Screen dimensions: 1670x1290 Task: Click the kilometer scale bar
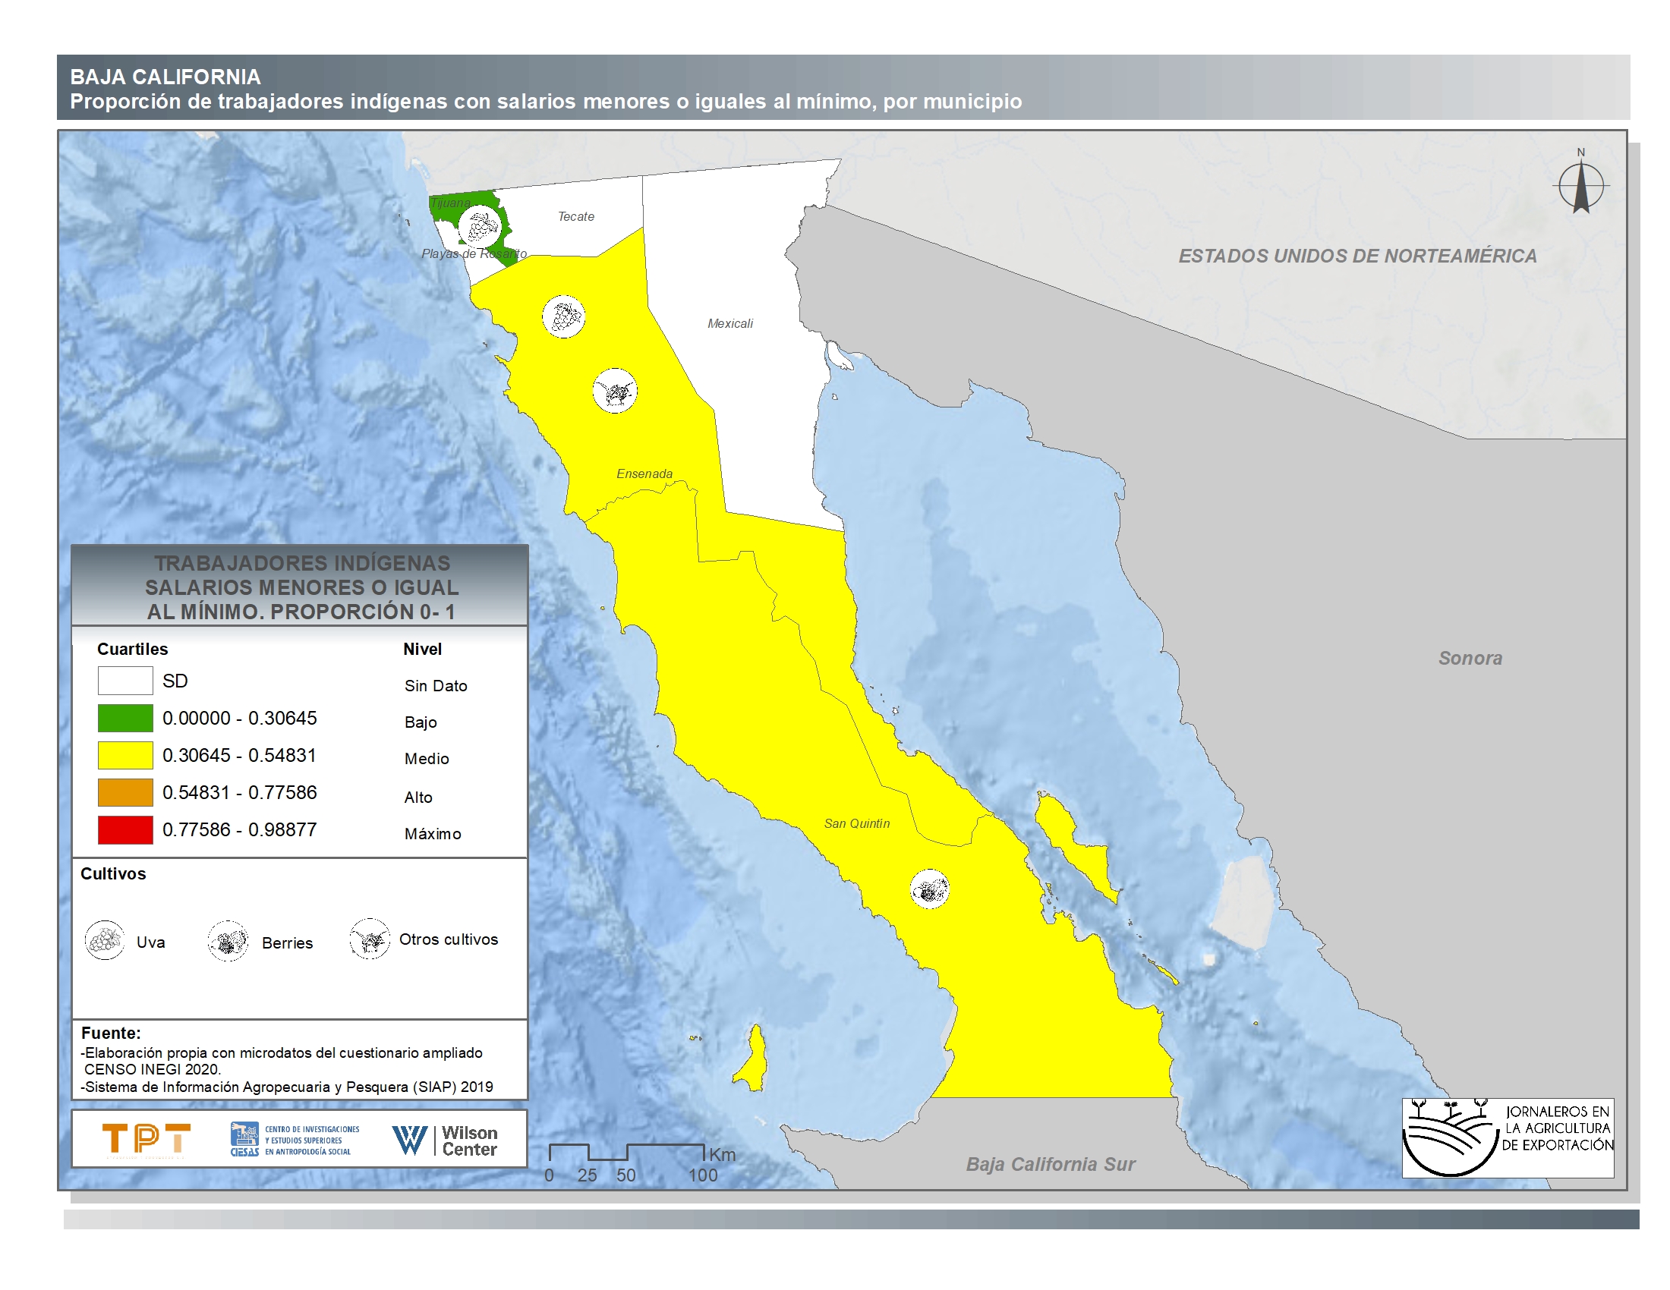pos(626,1153)
